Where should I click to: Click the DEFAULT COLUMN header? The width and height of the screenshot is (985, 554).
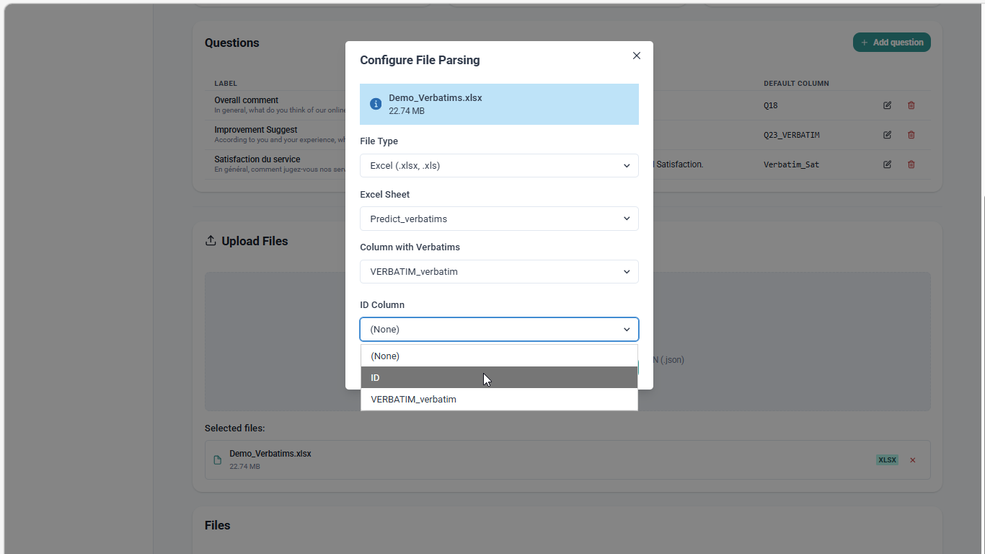[x=796, y=84]
